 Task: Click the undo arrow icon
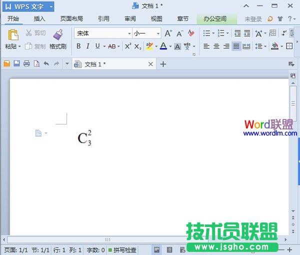pyautogui.click(x=46, y=64)
